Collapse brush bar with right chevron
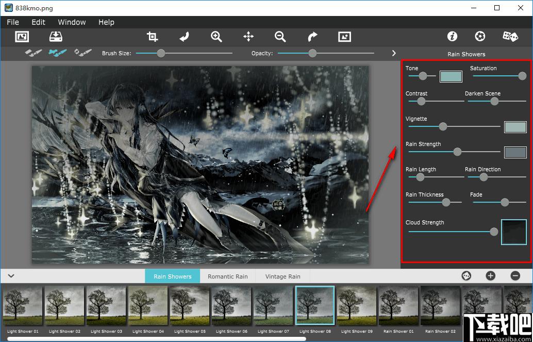Image resolution: width=533 pixels, height=342 pixels. coord(394,53)
